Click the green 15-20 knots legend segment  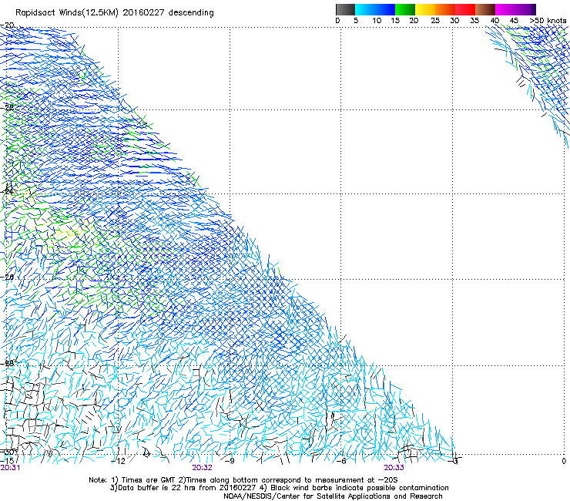pos(405,9)
